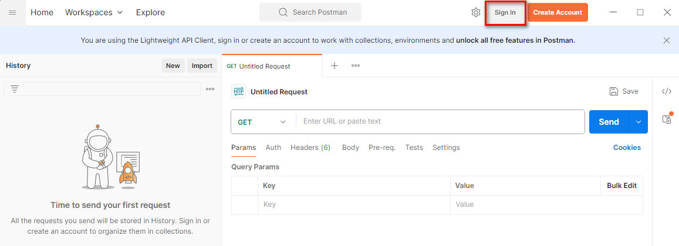Minimize the Postman window

(x=613, y=12)
